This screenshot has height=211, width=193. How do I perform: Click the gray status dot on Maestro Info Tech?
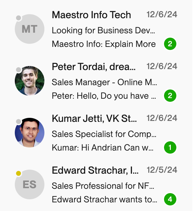(x=18, y=18)
